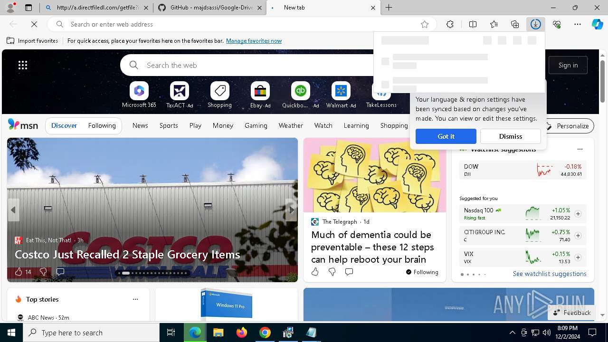Open the Money category
The height and width of the screenshot is (342, 608).
click(x=223, y=125)
